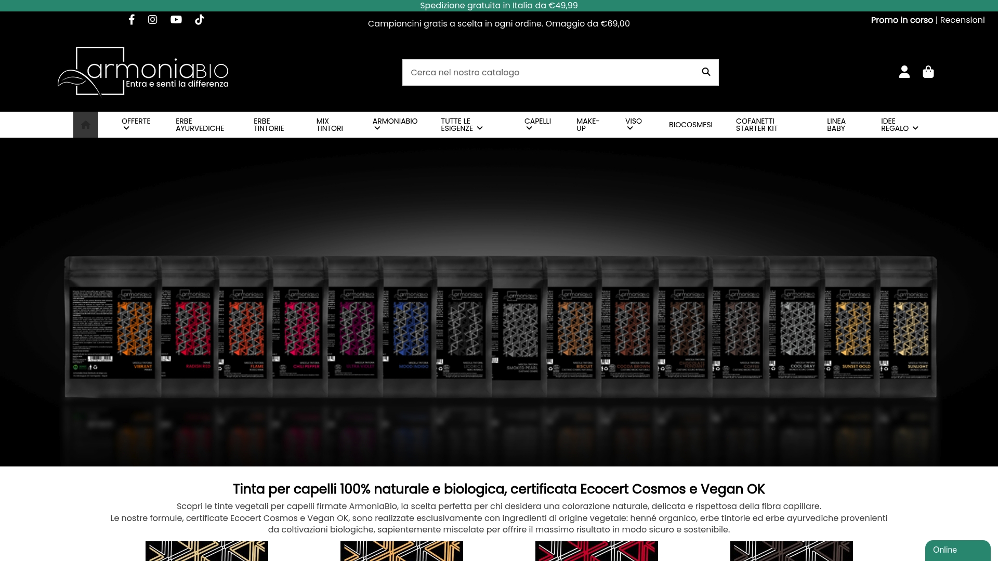This screenshot has height=561, width=998.
Task: Open the LINEA BABY menu item
Action: point(836,125)
